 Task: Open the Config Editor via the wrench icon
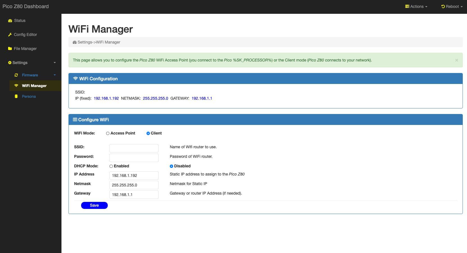10,35
